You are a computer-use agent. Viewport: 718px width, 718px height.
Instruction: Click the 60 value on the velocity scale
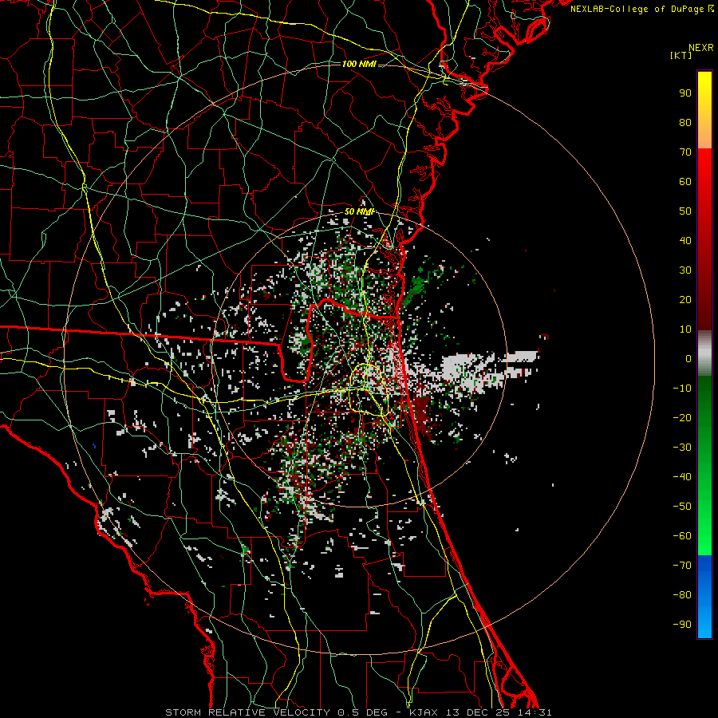pyautogui.click(x=685, y=181)
